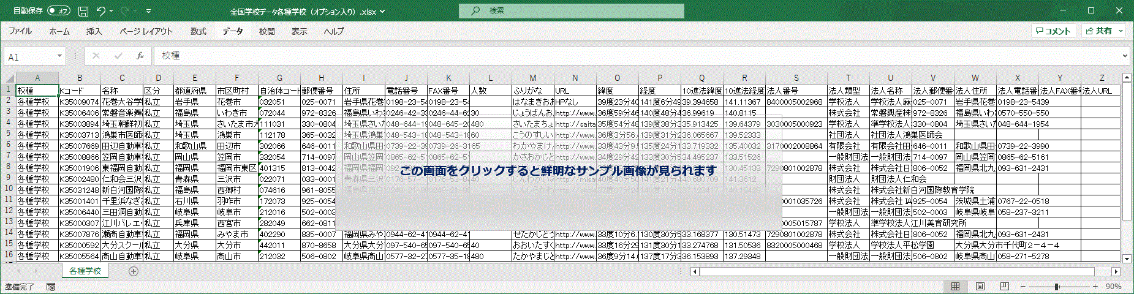1134x294 pixels.
Task: Select Normal view icon in status bar
Action: tap(955, 287)
